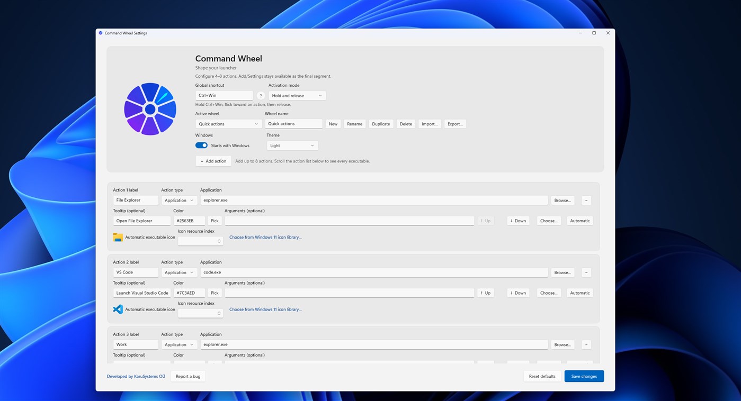Click the VS Code executable icon
This screenshot has width=741, height=401.
(x=118, y=309)
